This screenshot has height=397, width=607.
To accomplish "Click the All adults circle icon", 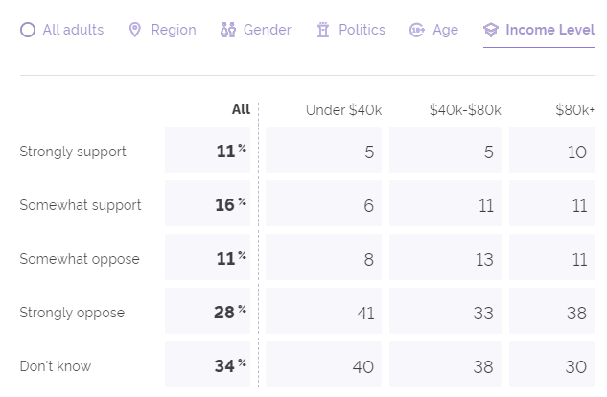I will [27, 30].
